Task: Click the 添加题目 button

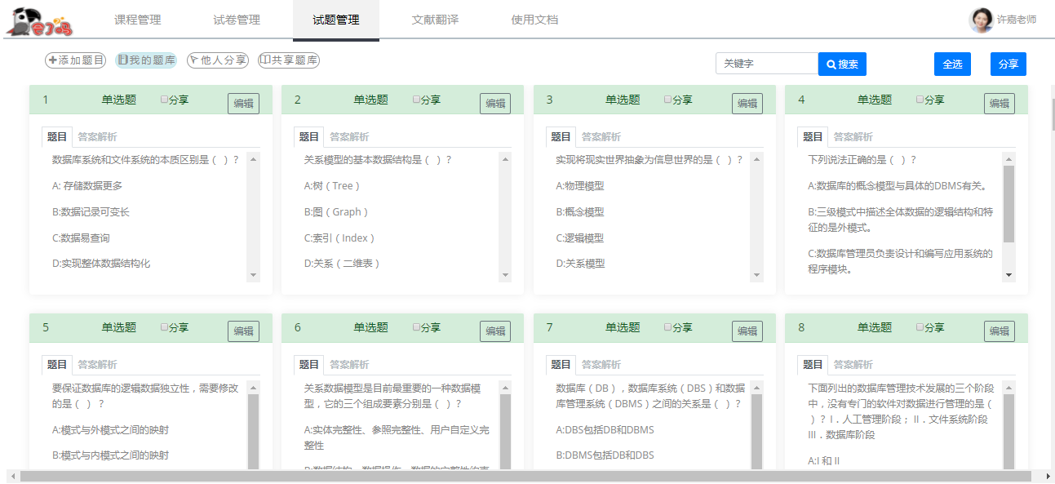Action: click(x=76, y=60)
